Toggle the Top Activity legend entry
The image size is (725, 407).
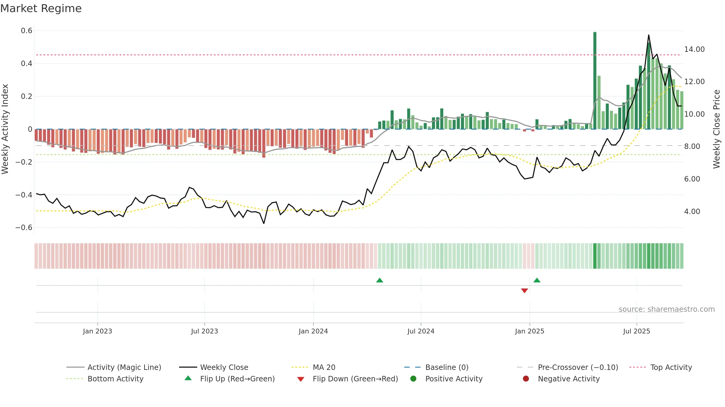pyautogui.click(x=661, y=367)
